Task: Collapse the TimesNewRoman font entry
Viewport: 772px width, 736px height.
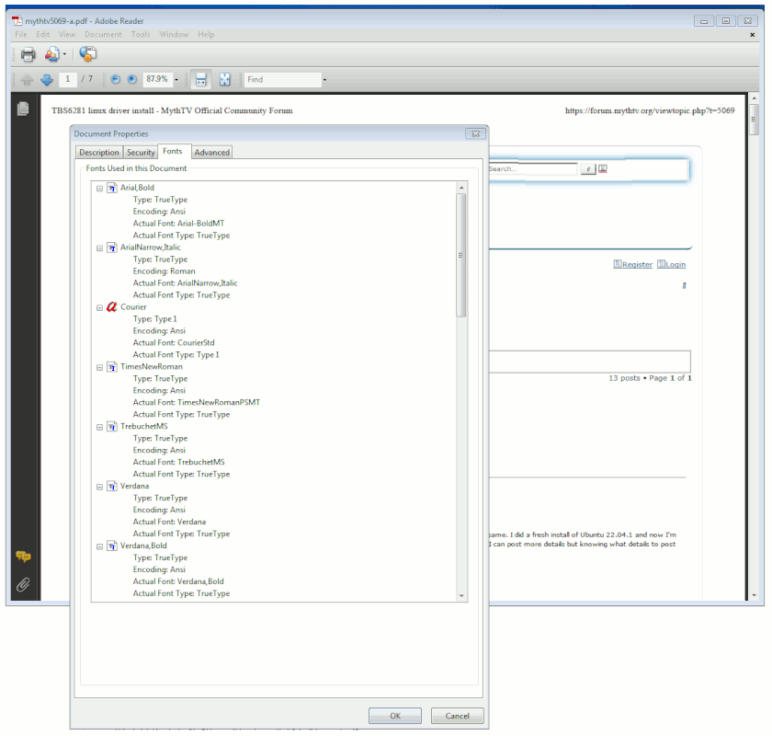Action: pos(99,367)
